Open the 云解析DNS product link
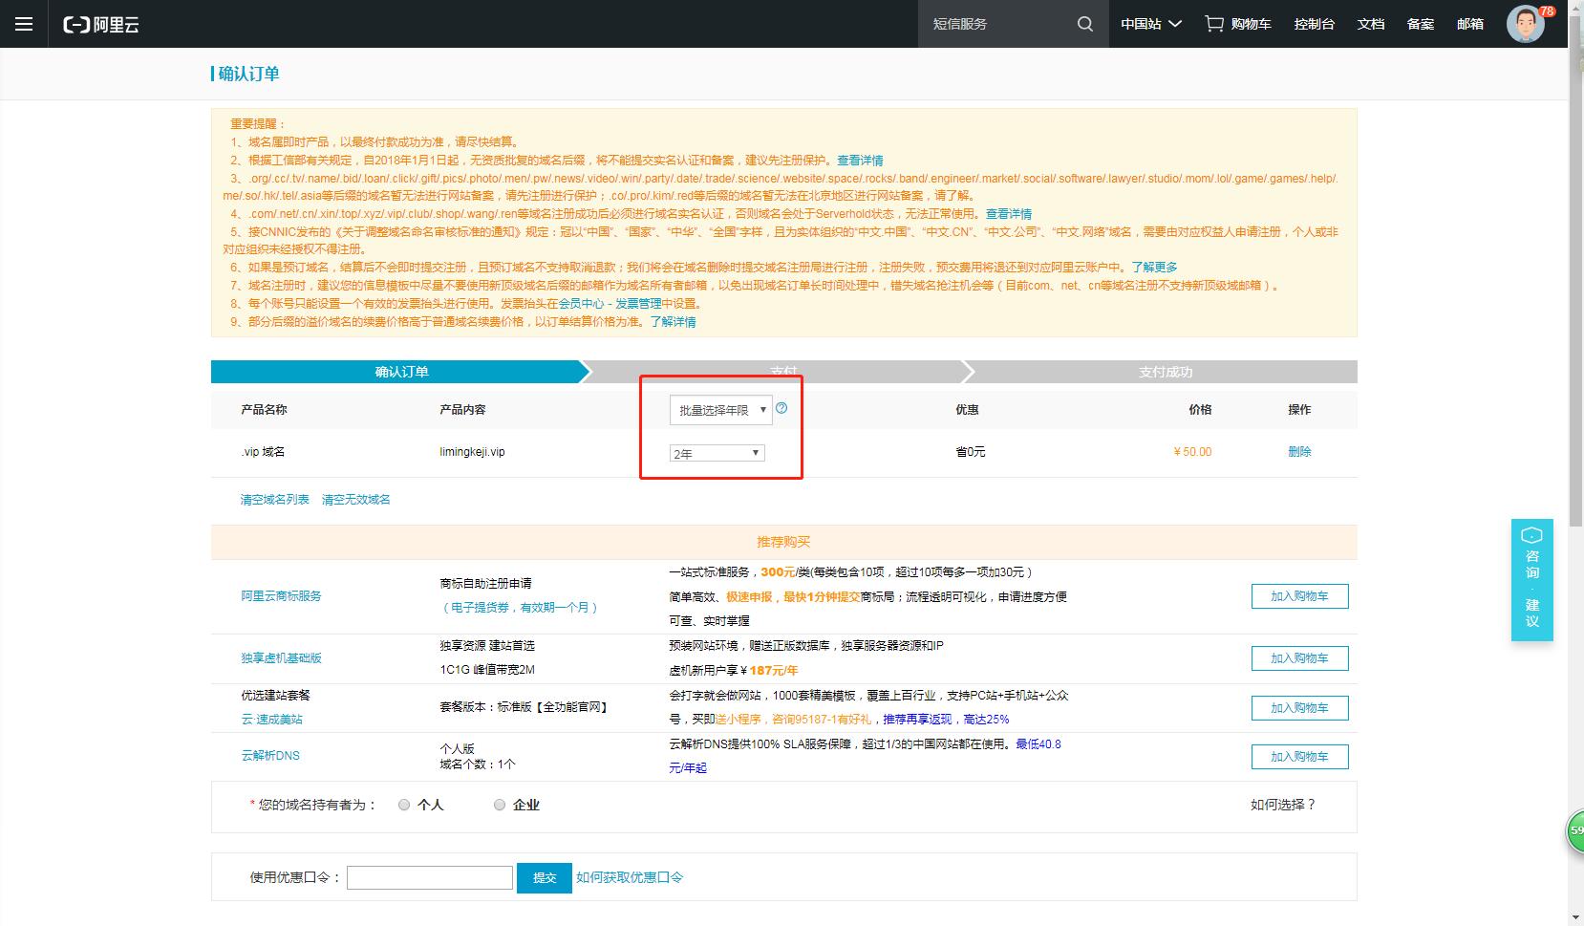 coord(270,756)
